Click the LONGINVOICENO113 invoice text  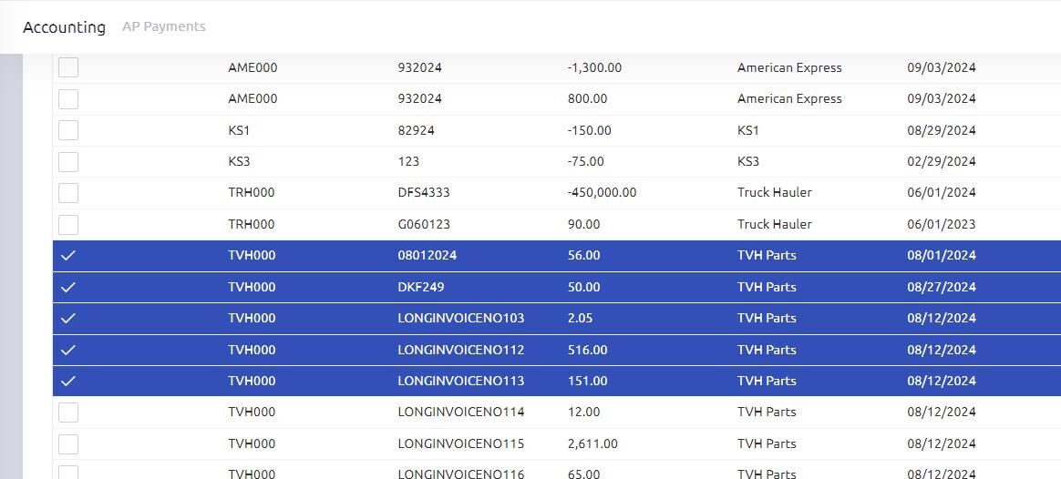pos(461,381)
